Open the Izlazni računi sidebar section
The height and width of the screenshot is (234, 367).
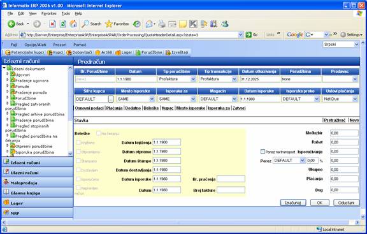pos(38,163)
